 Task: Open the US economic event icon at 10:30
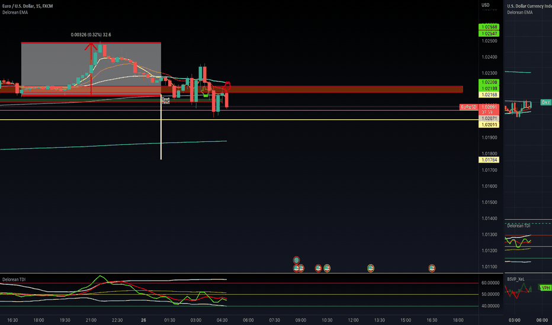pyautogui.click(x=327, y=268)
